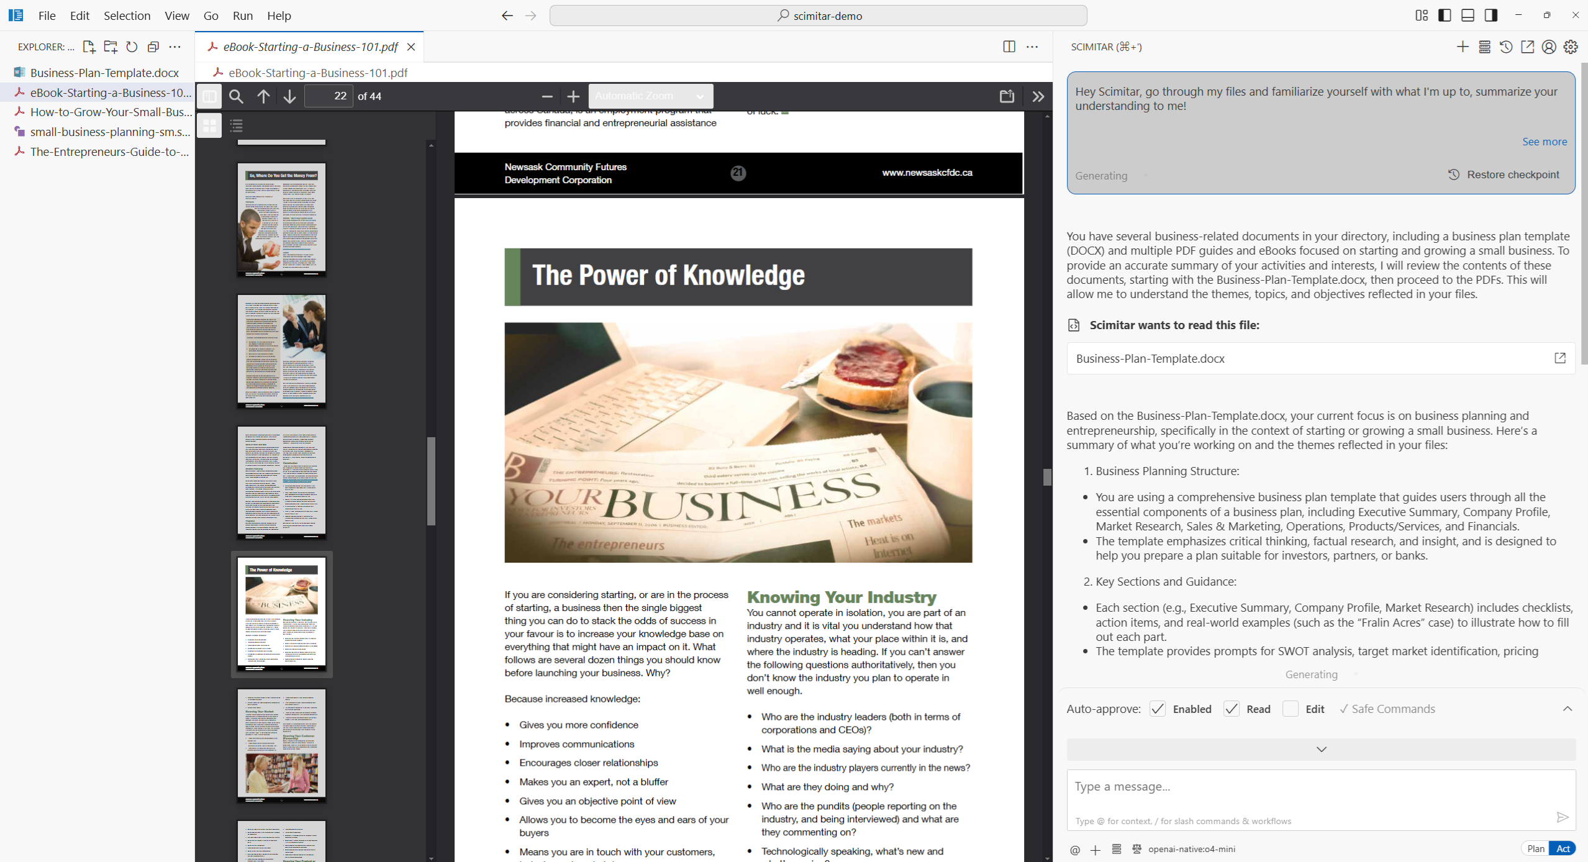This screenshot has height=862, width=1588.
Task: Toggle the auto-approve Read checkbox
Action: 1232,709
